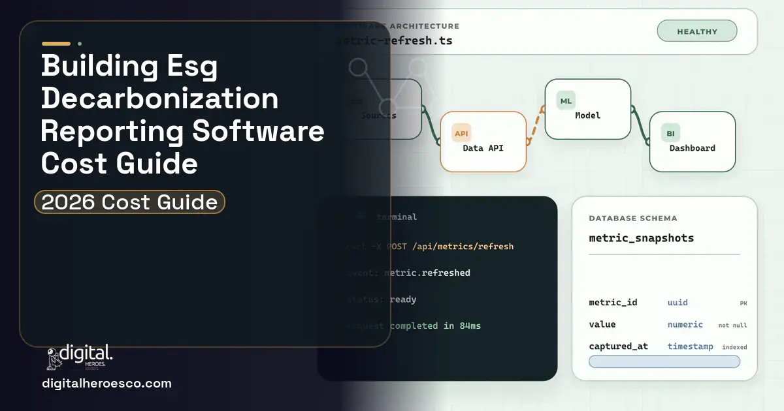Click the PK constraint label

(743, 303)
